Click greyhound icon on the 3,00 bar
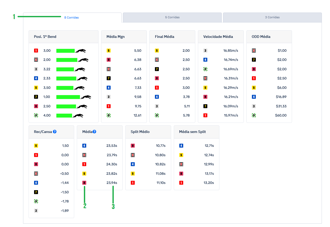330x227 pixels. (x=80, y=51)
